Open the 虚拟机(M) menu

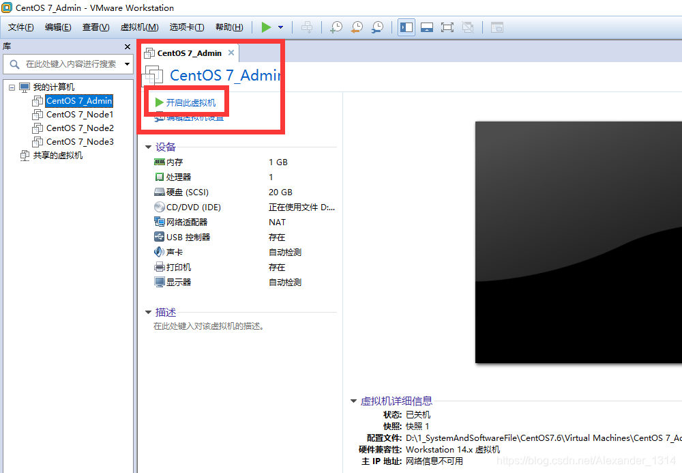139,27
